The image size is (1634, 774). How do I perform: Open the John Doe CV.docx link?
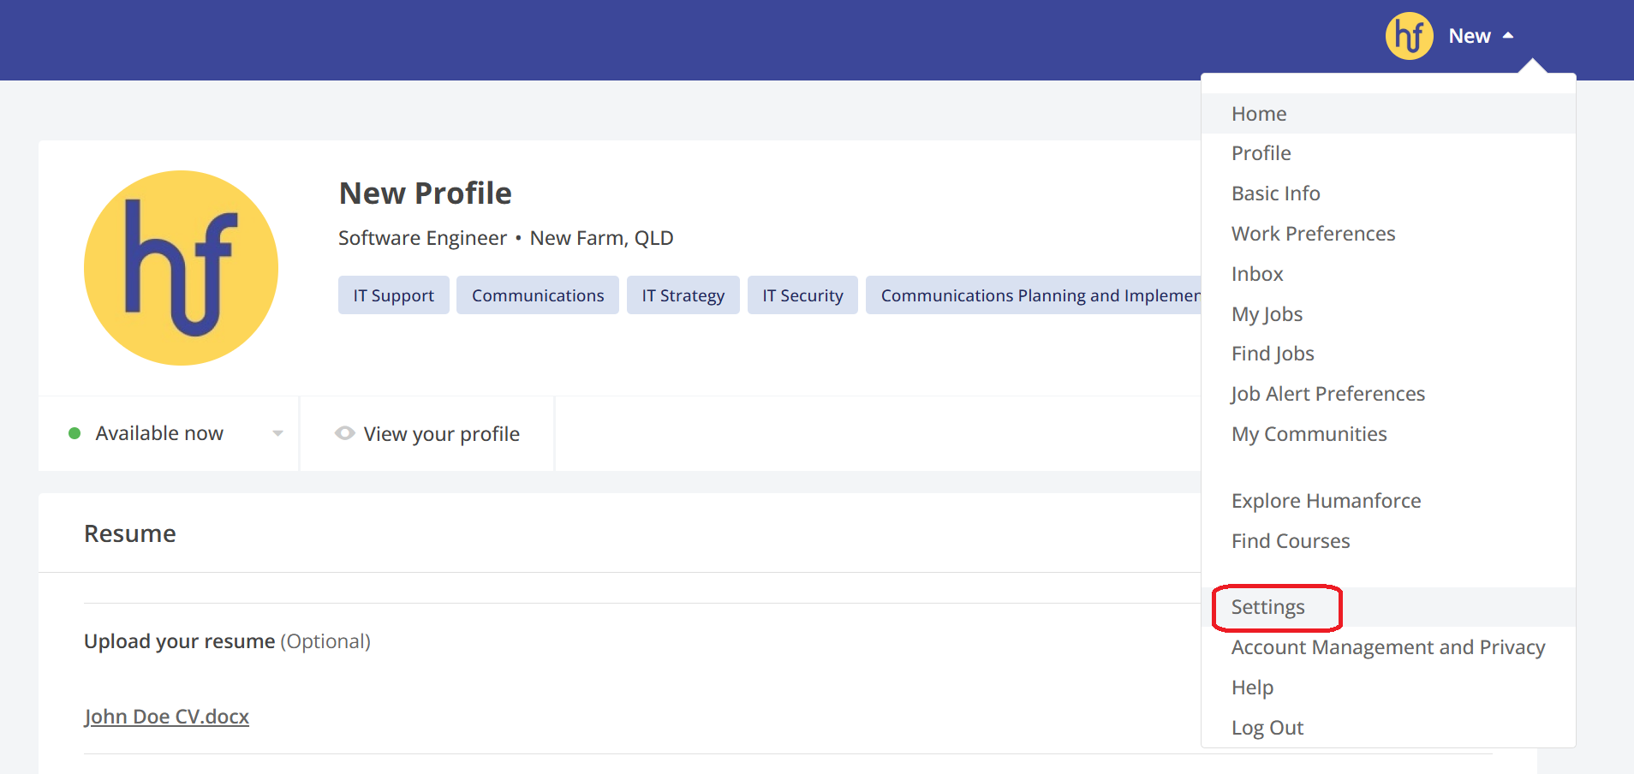[166, 717]
